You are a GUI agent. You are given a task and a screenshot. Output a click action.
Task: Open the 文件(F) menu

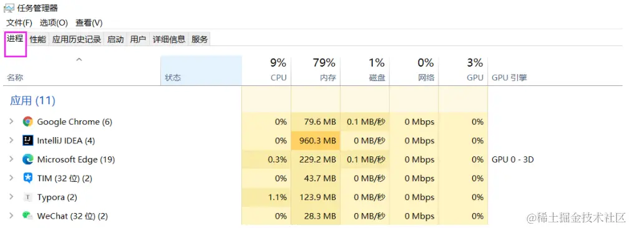click(19, 23)
